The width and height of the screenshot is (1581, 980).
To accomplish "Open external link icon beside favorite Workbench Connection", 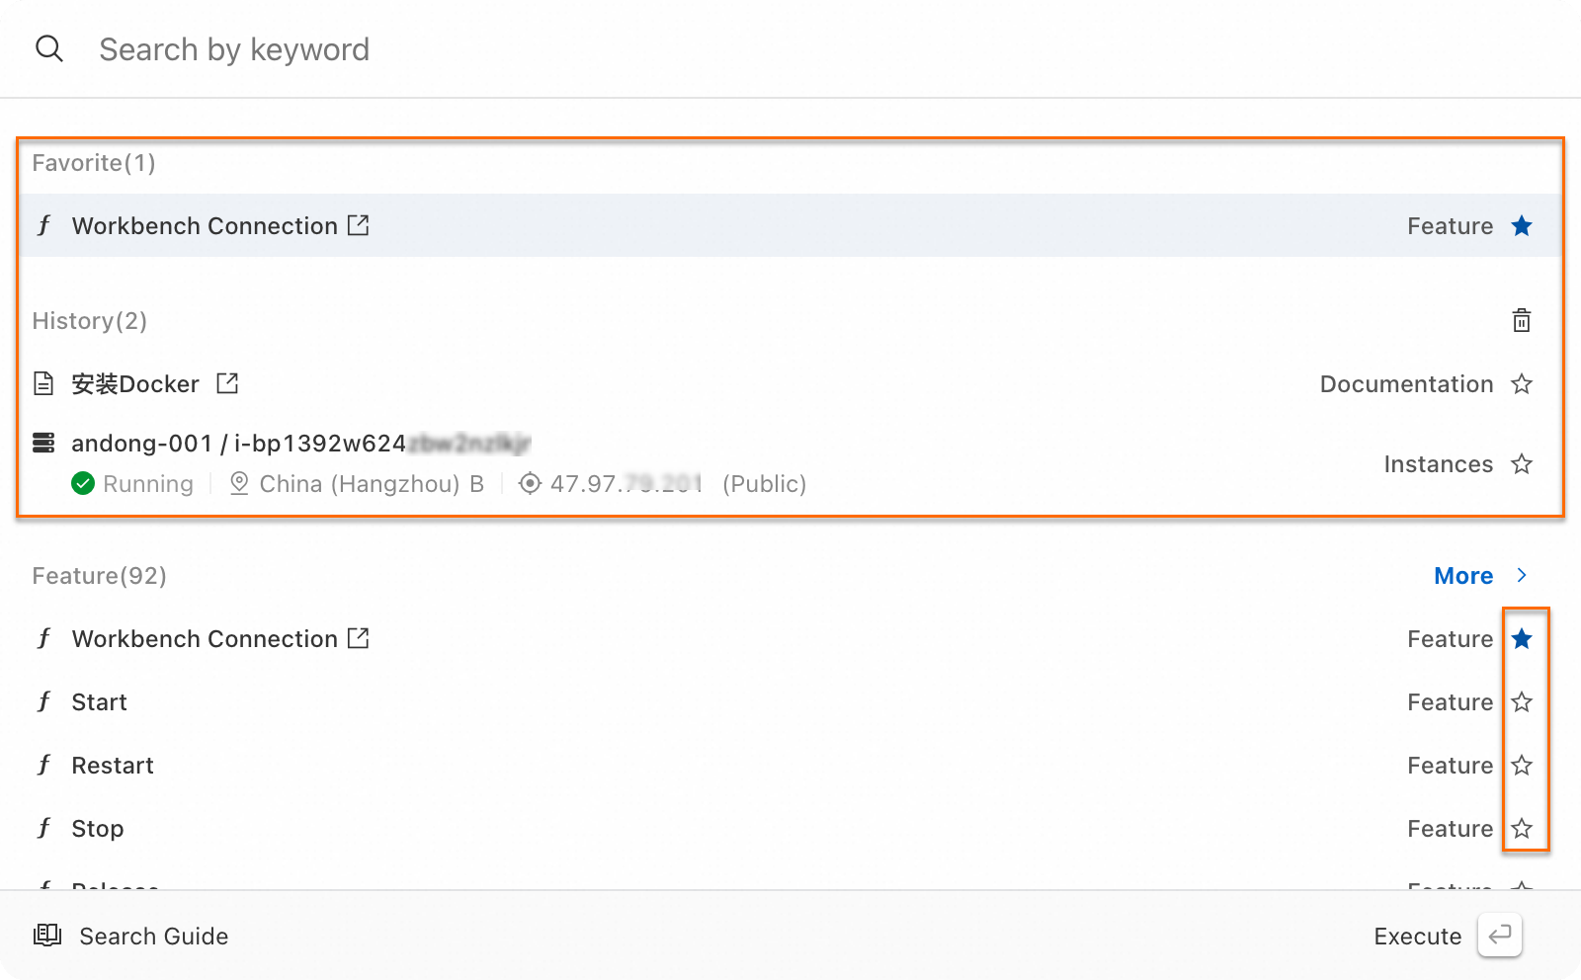I will (x=359, y=225).
